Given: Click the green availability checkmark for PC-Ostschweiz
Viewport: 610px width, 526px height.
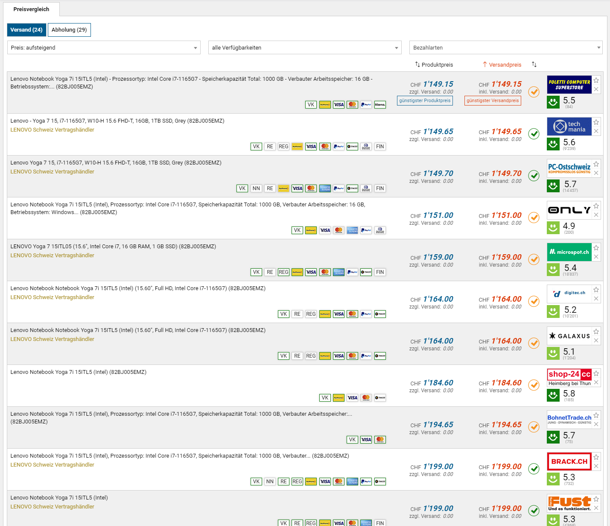Looking at the screenshot, I should coord(534,176).
